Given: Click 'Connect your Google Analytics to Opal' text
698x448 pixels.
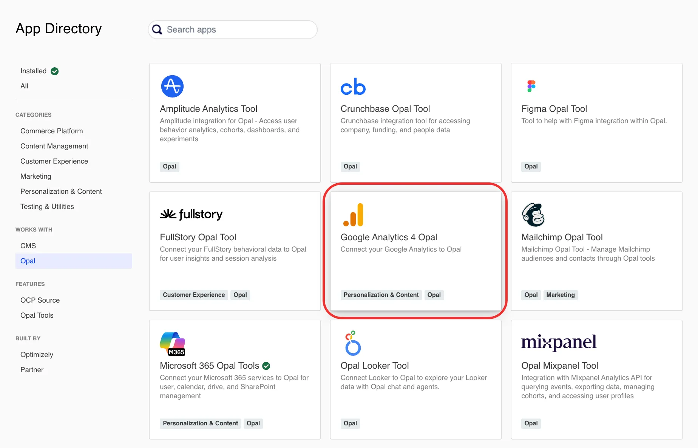Looking at the screenshot, I should point(401,249).
